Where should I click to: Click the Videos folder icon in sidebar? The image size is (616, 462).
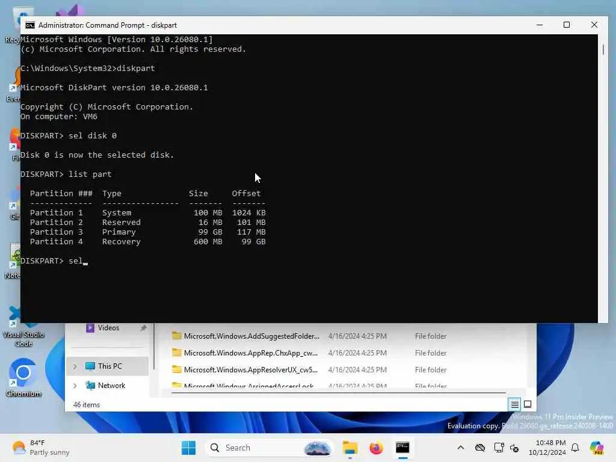pyautogui.click(x=90, y=328)
